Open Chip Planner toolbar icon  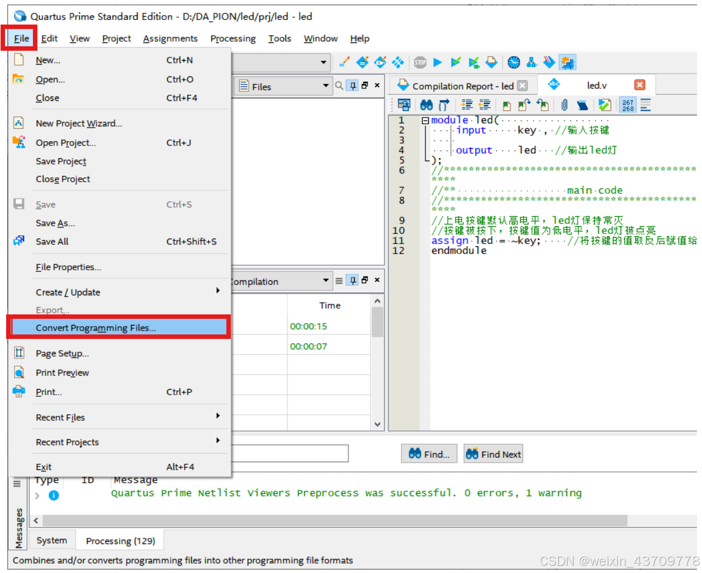point(398,62)
